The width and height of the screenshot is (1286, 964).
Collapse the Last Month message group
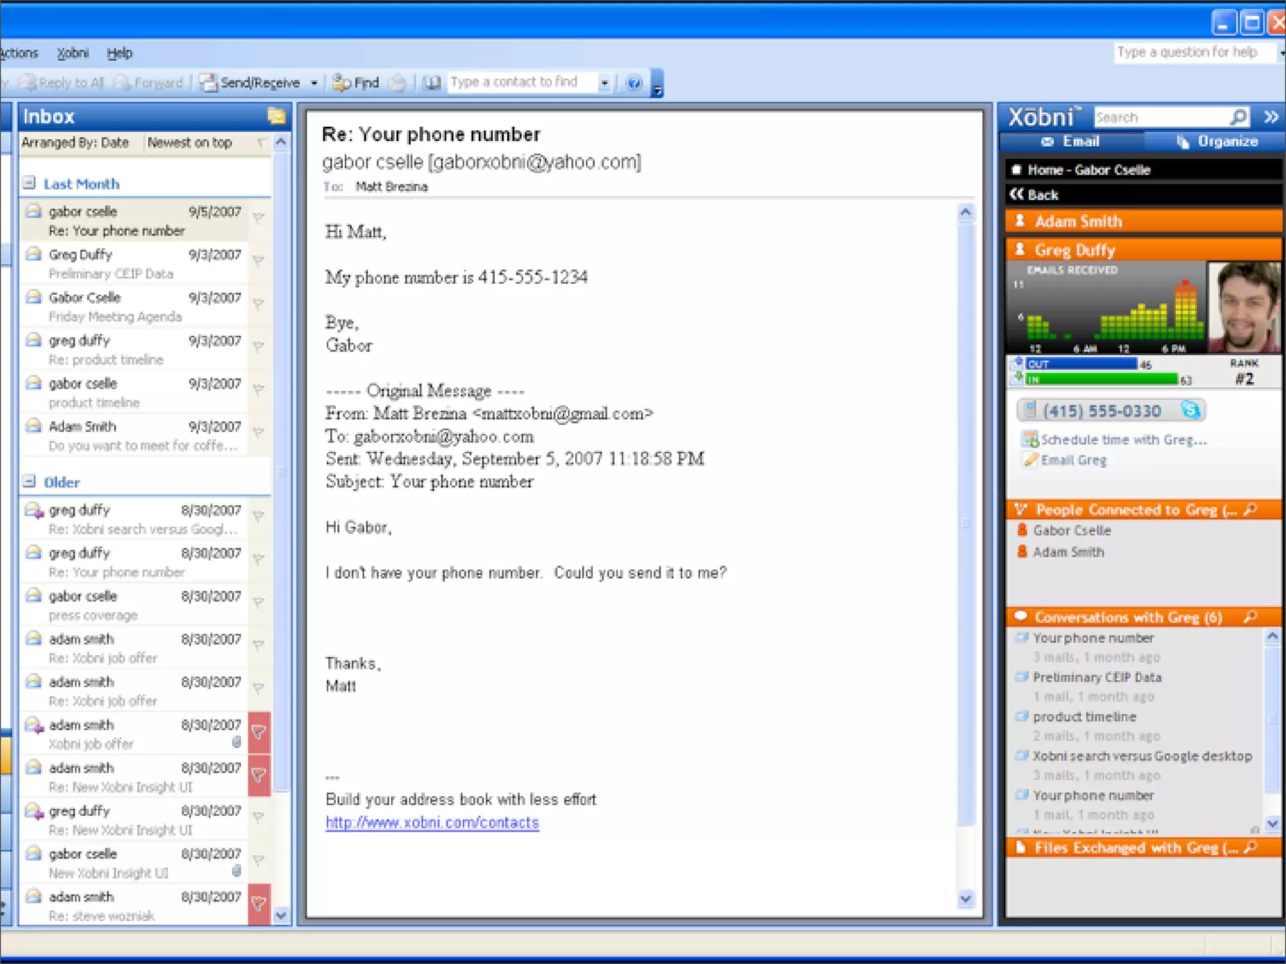[x=29, y=183]
